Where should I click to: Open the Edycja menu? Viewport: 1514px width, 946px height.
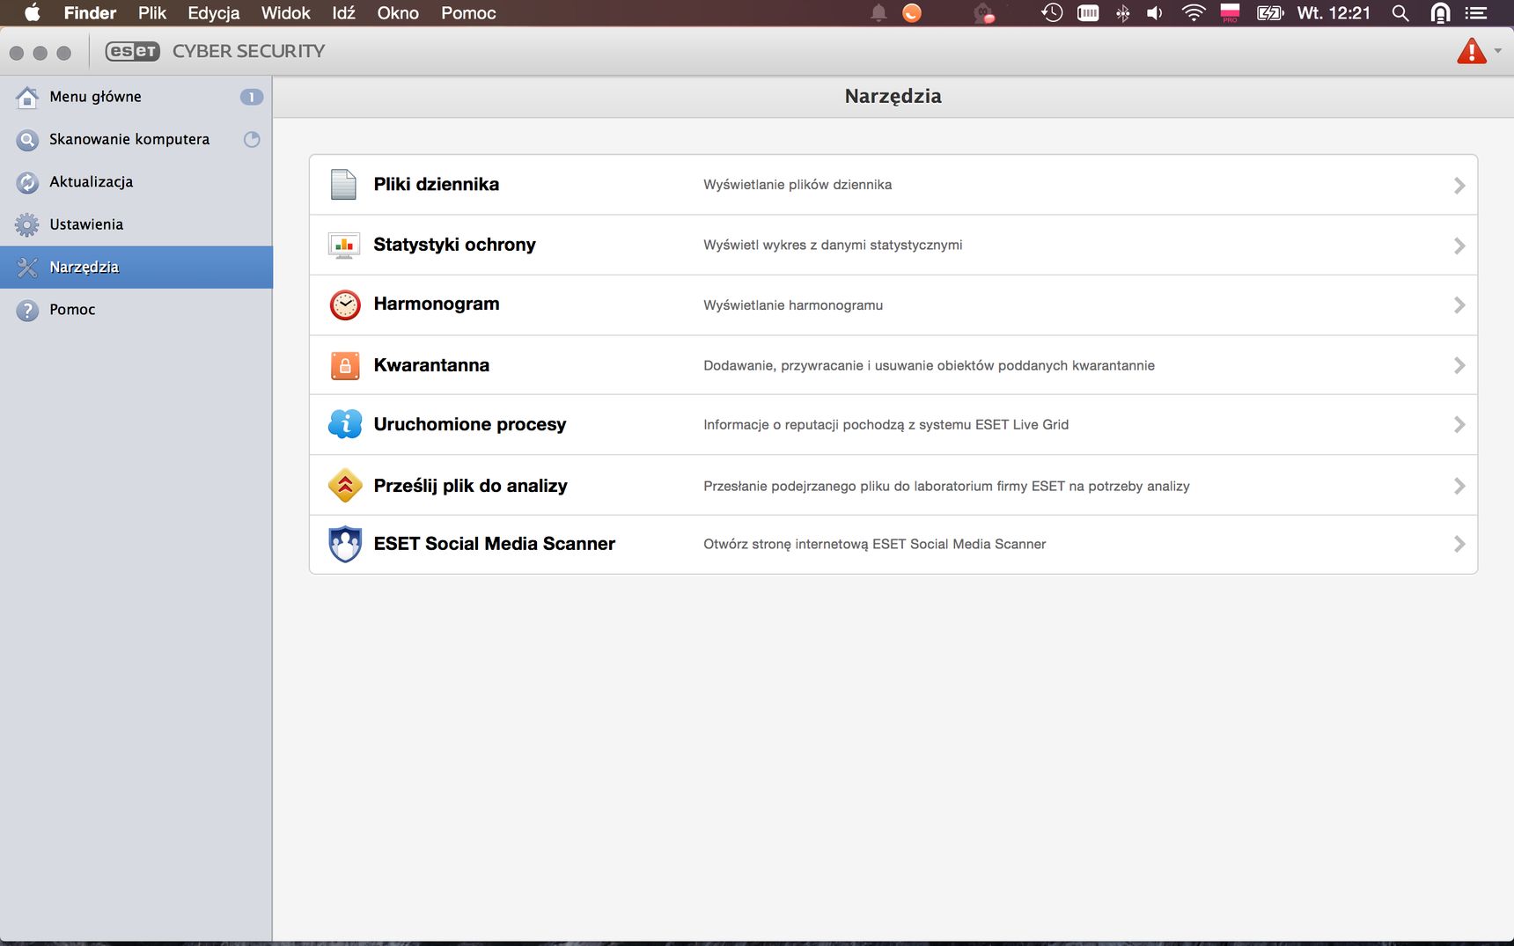213,12
